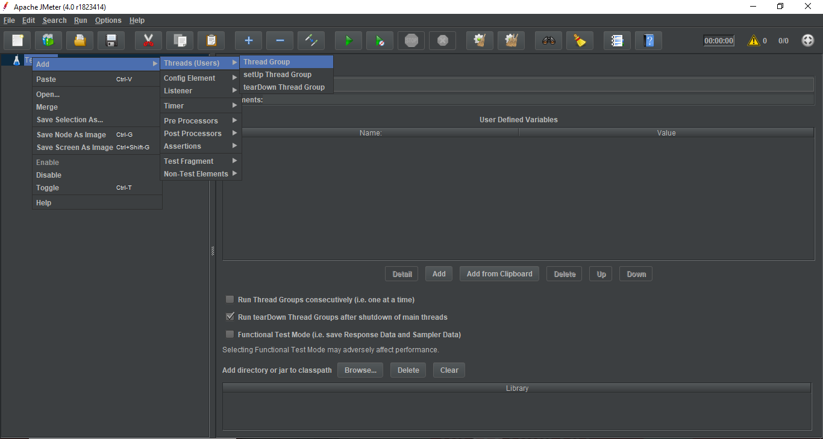
Task: Click the Value column header
Action: (x=666, y=133)
